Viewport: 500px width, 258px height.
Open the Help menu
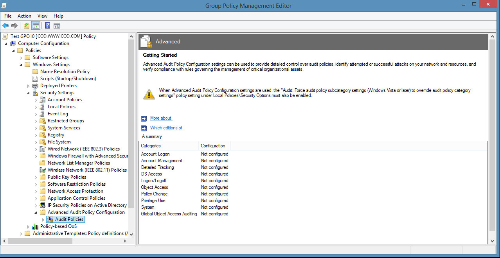pos(58,16)
